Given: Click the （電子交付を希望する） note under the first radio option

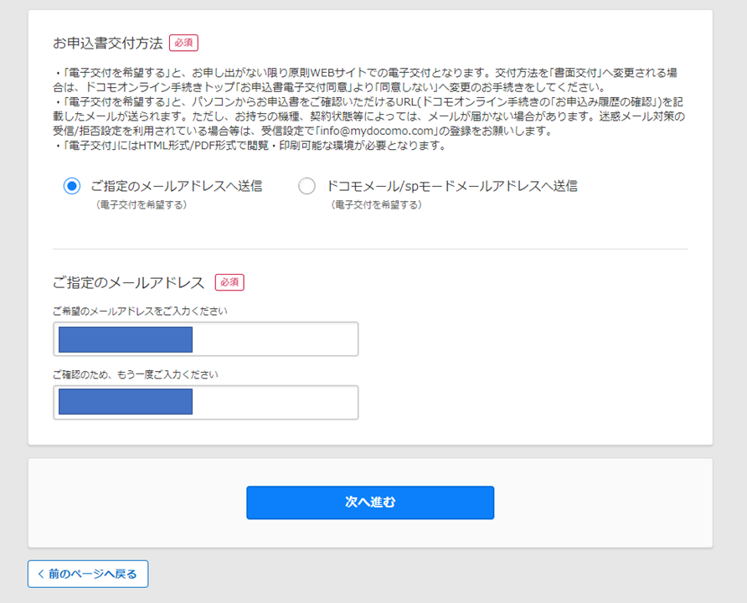Looking at the screenshot, I should tap(142, 205).
